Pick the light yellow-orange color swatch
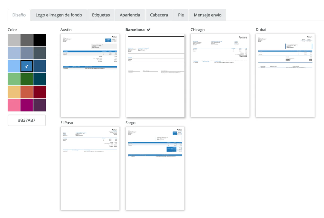Viewport: 324px width, 218px height. pyautogui.click(x=14, y=92)
